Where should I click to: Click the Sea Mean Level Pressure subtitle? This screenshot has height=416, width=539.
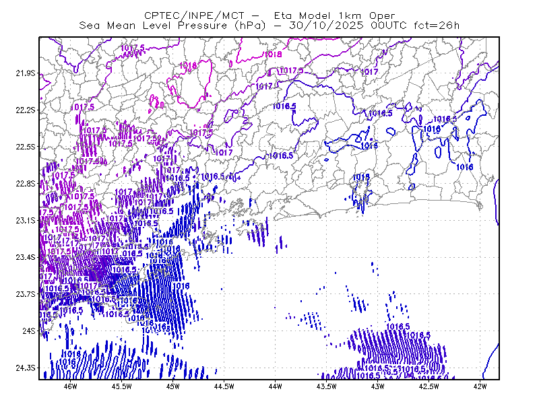coord(269,26)
